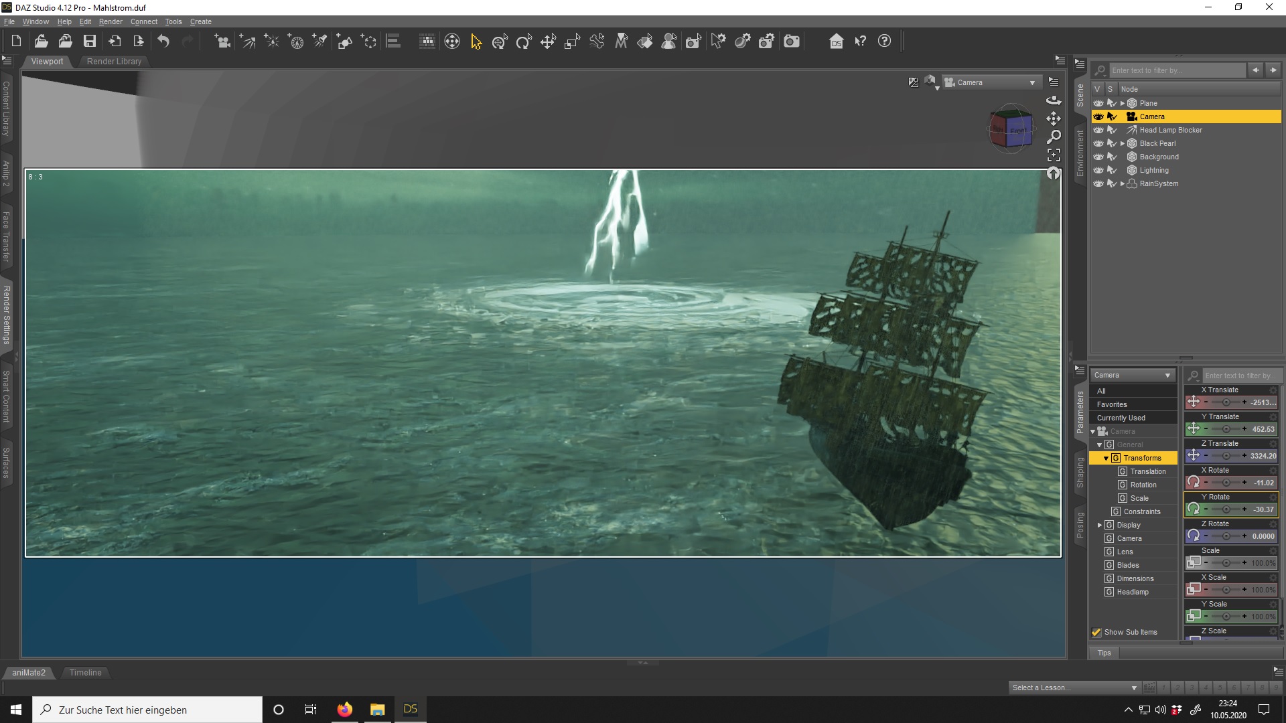Click the viewport zoom magnifier icon
The height and width of the screenshot is (723, 1286).
(x=1054, y=137)
